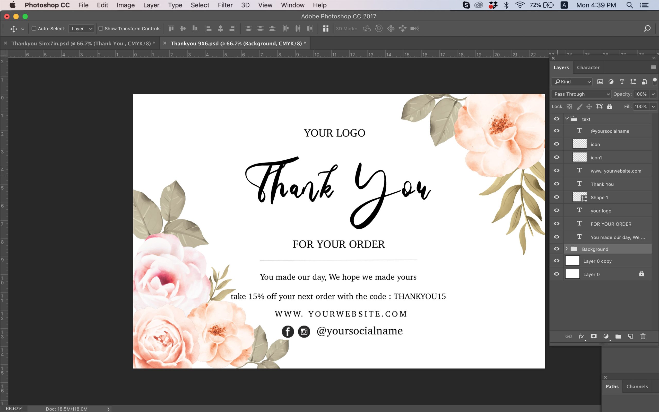Open the Move tool preset picker arrow
659x412 pixels.
[23, 29]
